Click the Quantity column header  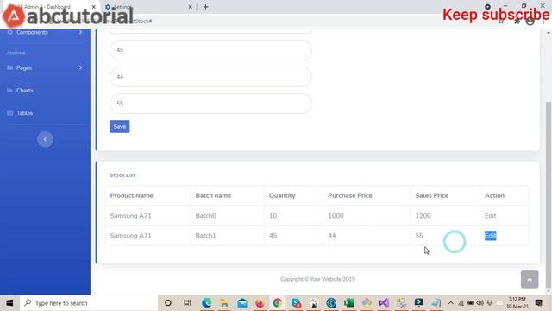(282, 195)
